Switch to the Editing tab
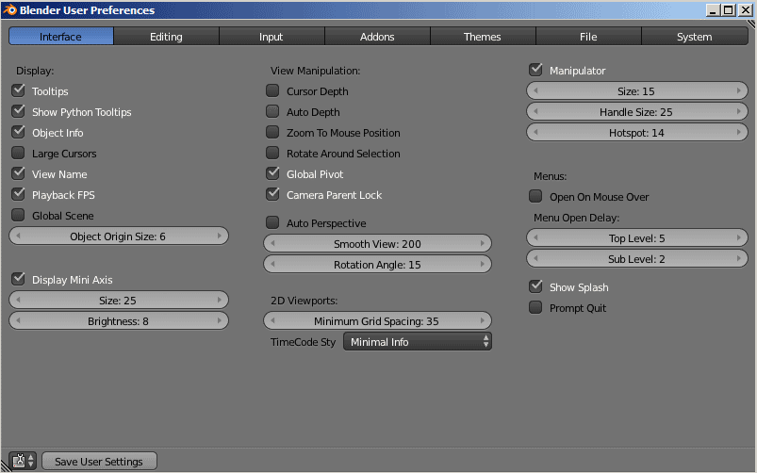Viewport: 757px width, 473px height. click(166, 37)
